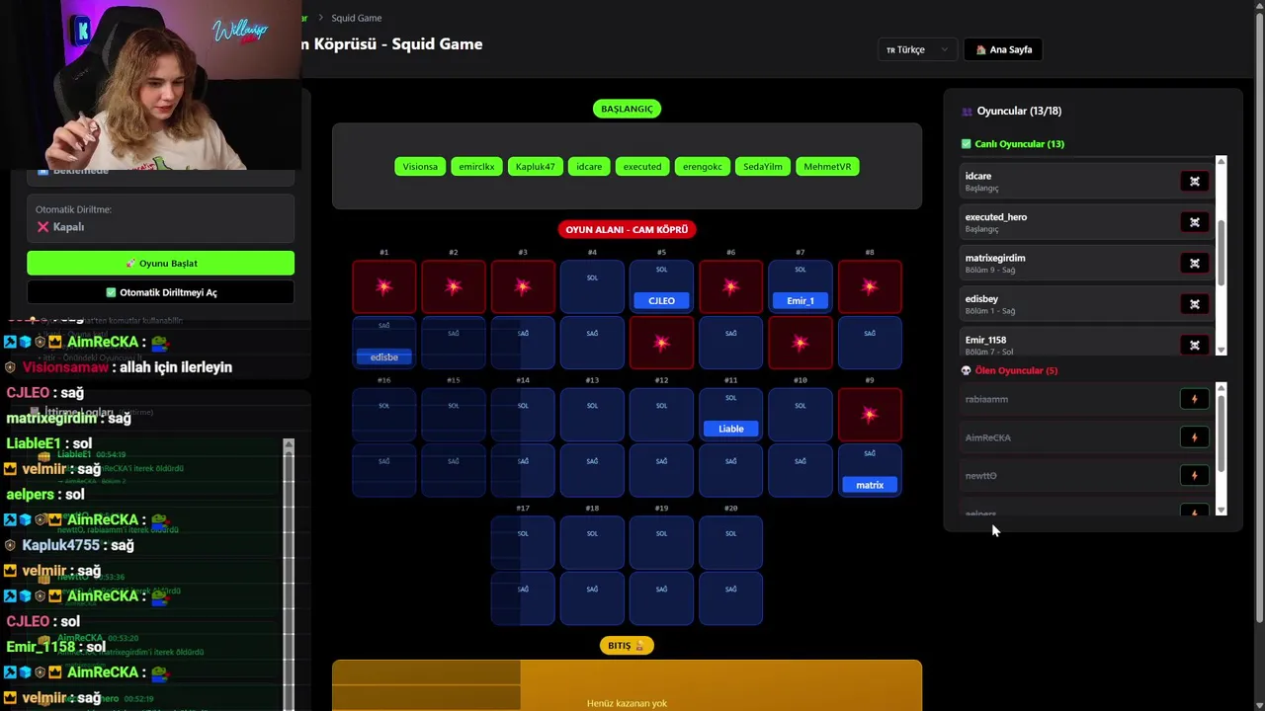Image resolution: width=1265 pixels, height=711 pixels.
Task: Click the broken glass burst on #3 upper tile
Action: pos(523,286)
